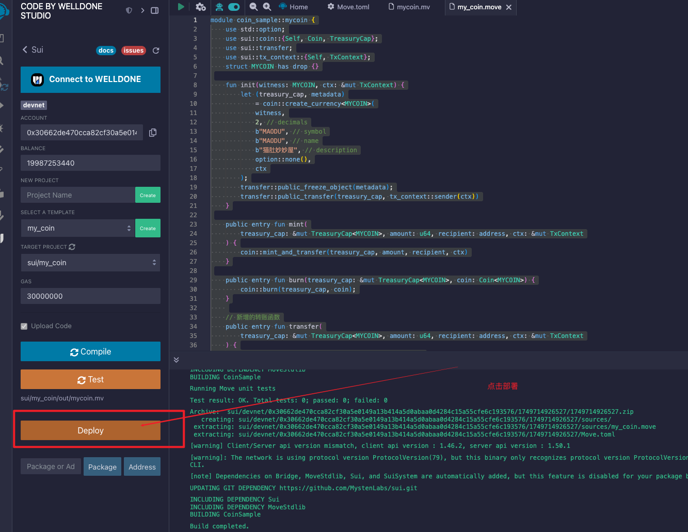Click the Address button

click(142, 467)
